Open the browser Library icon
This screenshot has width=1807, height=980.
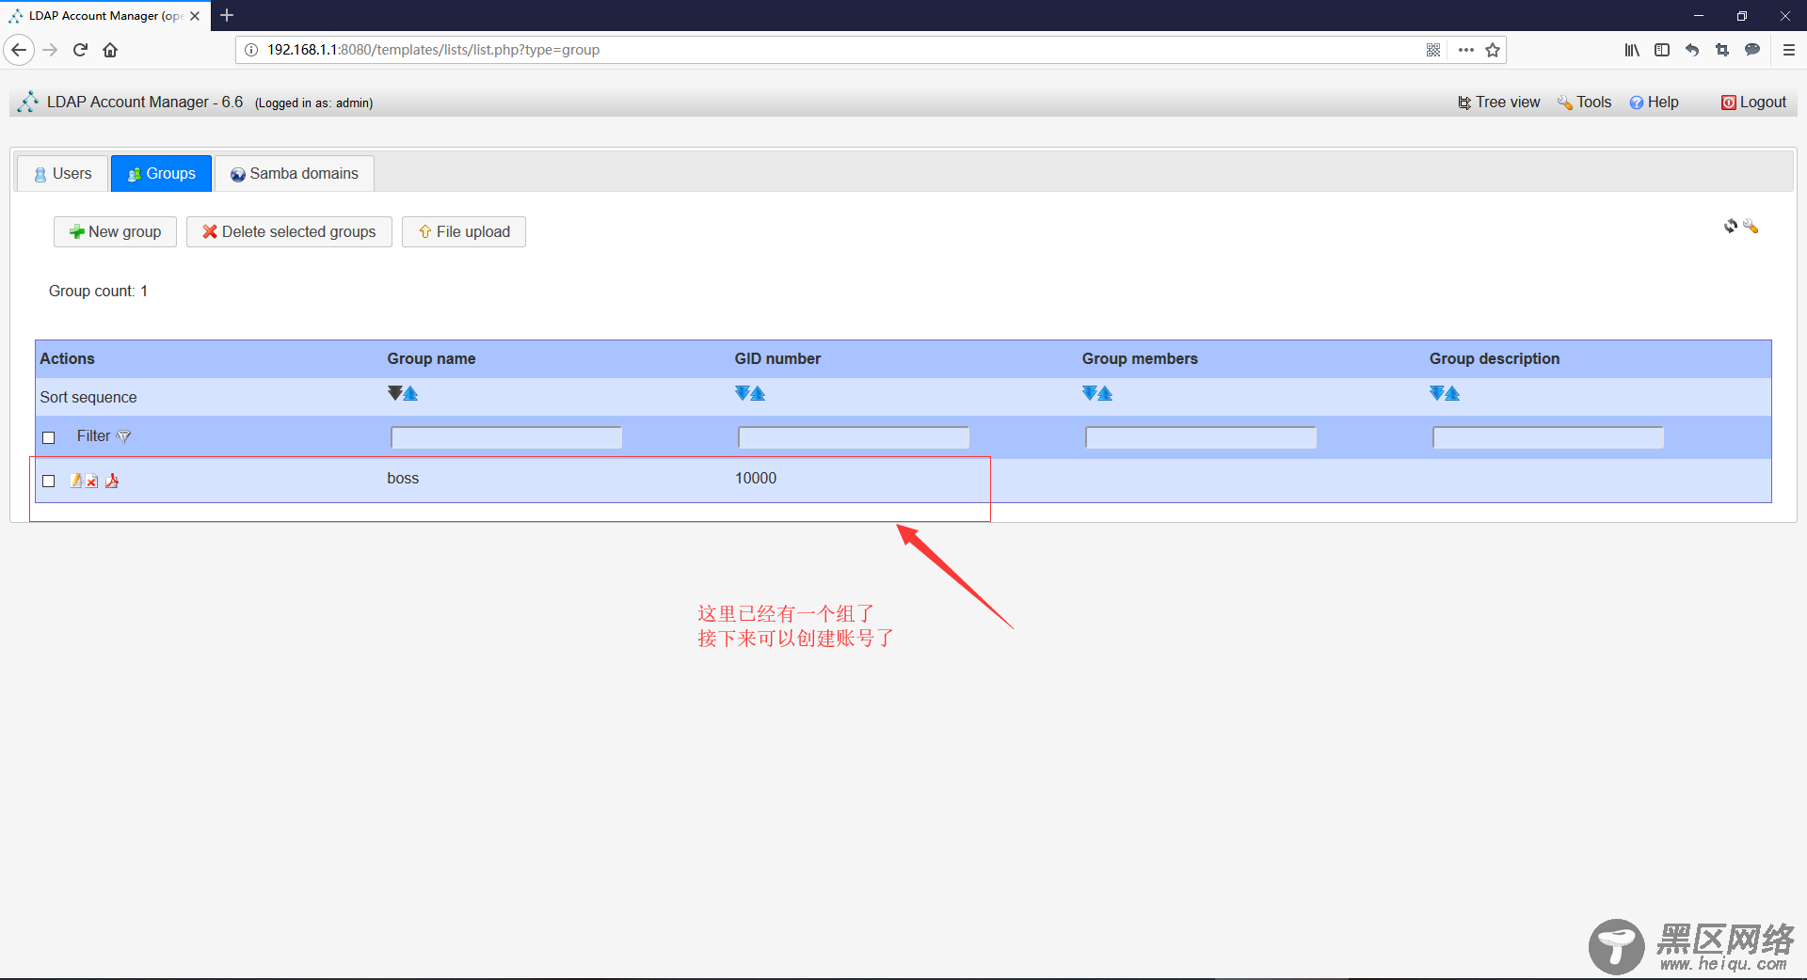[x=1632, y=50]
